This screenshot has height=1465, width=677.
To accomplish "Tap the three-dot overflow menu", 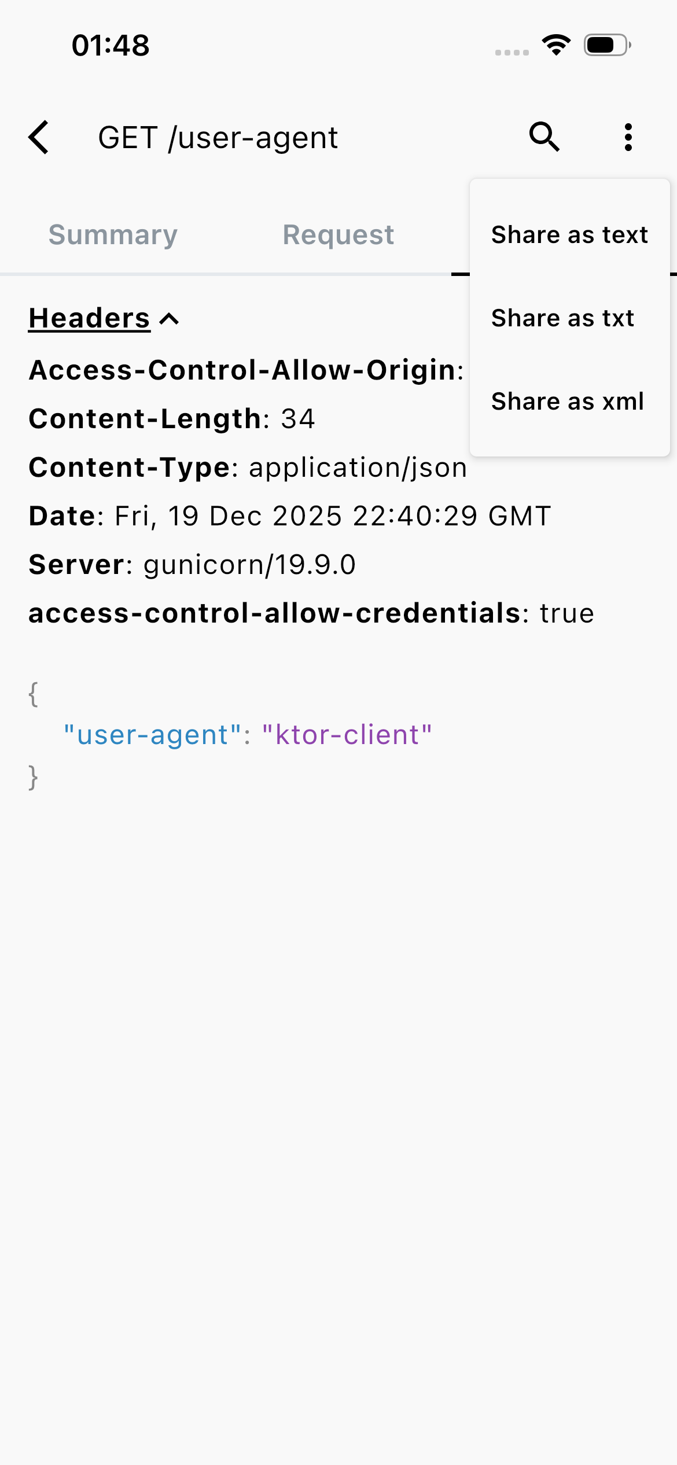I will [628, 138].
